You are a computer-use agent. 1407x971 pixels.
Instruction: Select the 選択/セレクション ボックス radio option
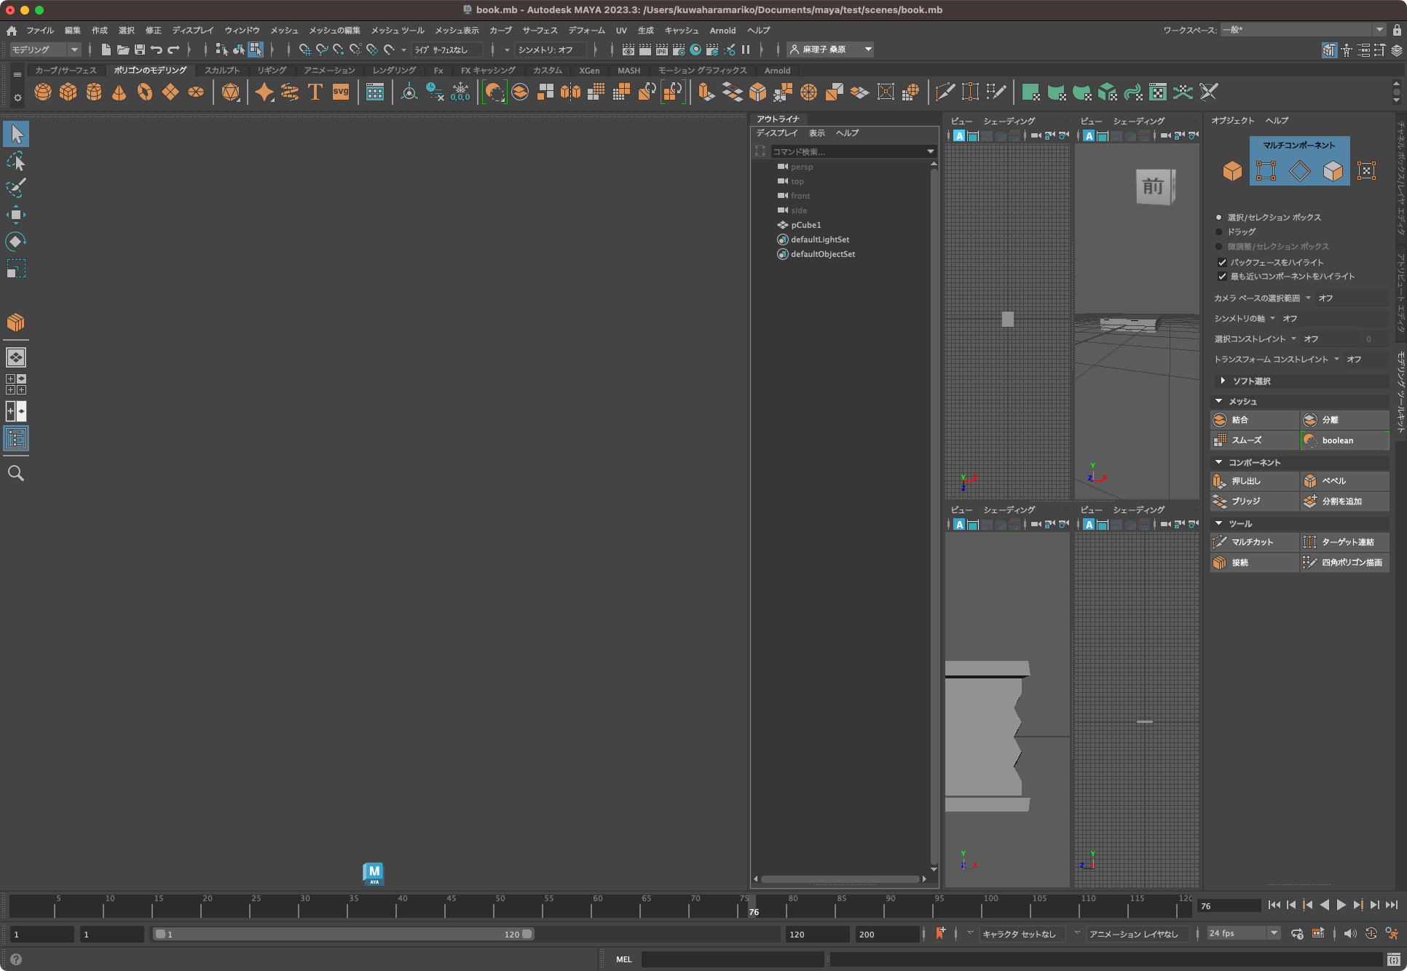tap(1219, 218)
